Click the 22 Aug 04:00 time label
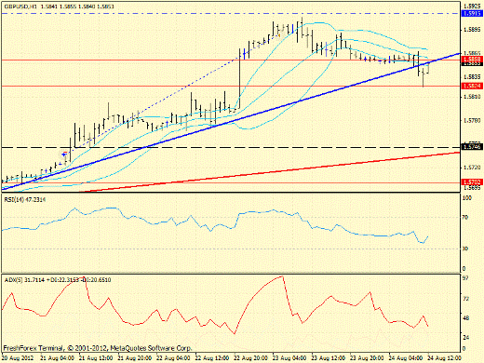484x363 pixels. click(x=173, y=358)
